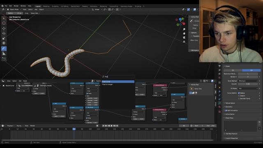Click Select Box icon in node Active Tool
Viewport: 263px width, 148px height.
click(192, 89)
